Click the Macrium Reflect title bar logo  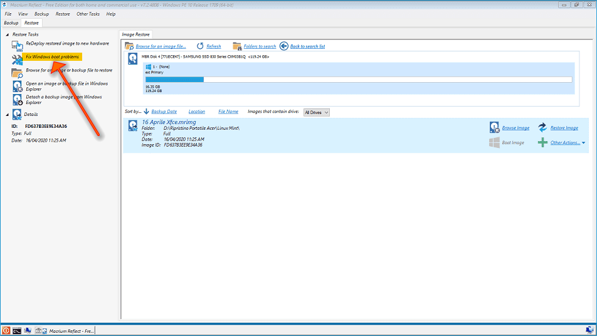click(4, 5)
